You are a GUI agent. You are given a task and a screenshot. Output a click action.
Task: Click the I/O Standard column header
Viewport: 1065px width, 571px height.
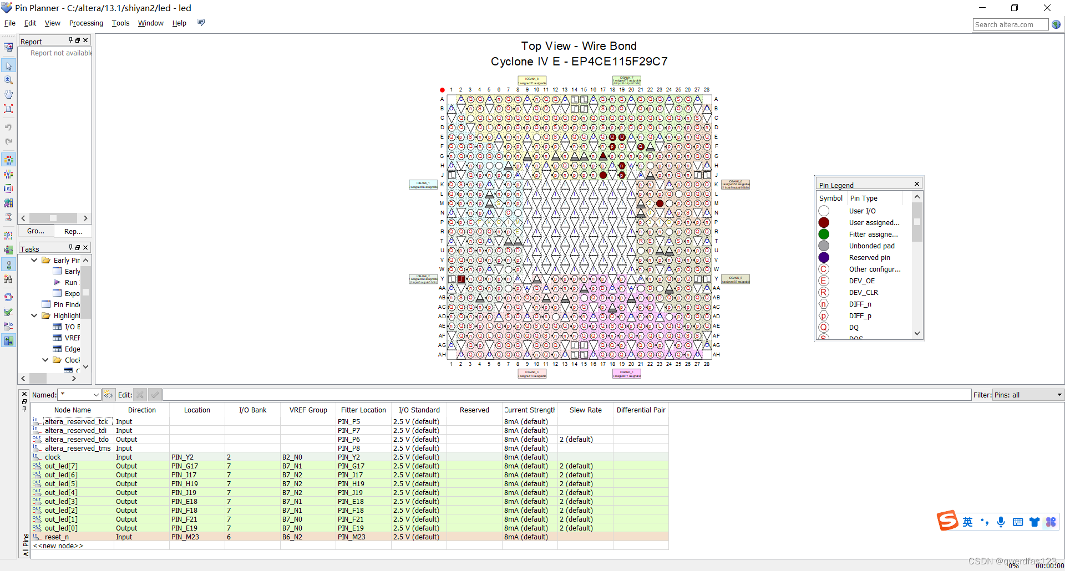(419, 410)
